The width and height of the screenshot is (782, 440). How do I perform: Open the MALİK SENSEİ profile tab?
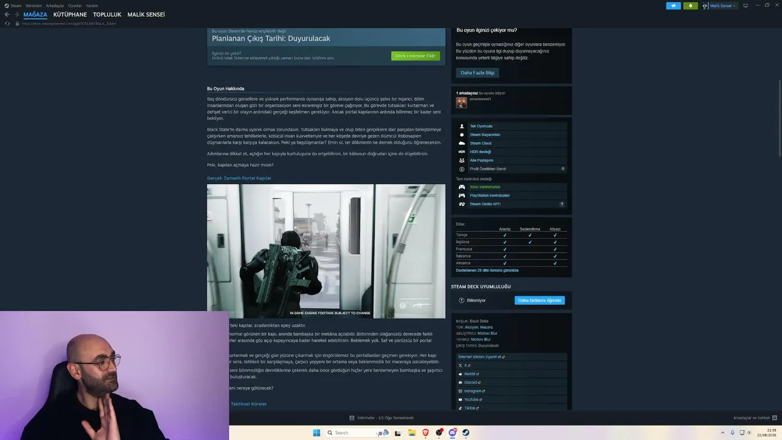146,15
